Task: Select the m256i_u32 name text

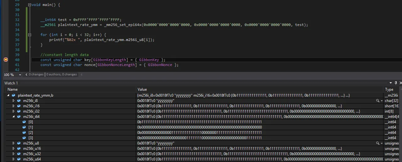Action: click(32, 154)
